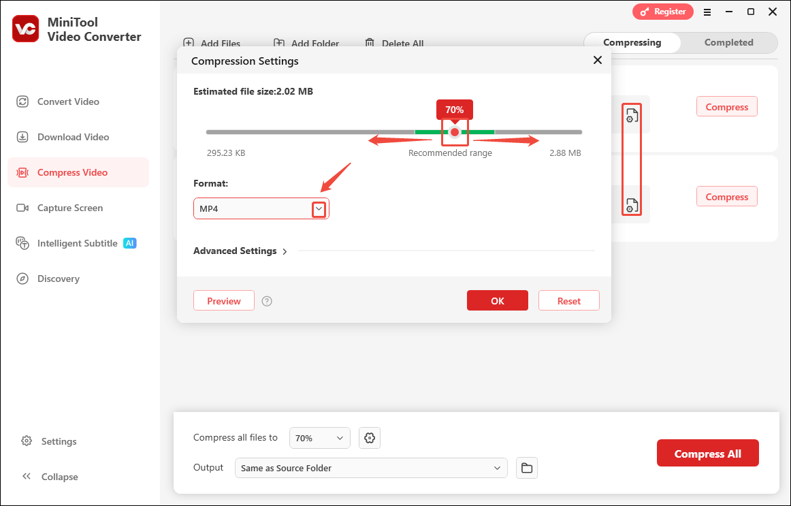Browse for the output folder with the folder icon

coord(527,468)
